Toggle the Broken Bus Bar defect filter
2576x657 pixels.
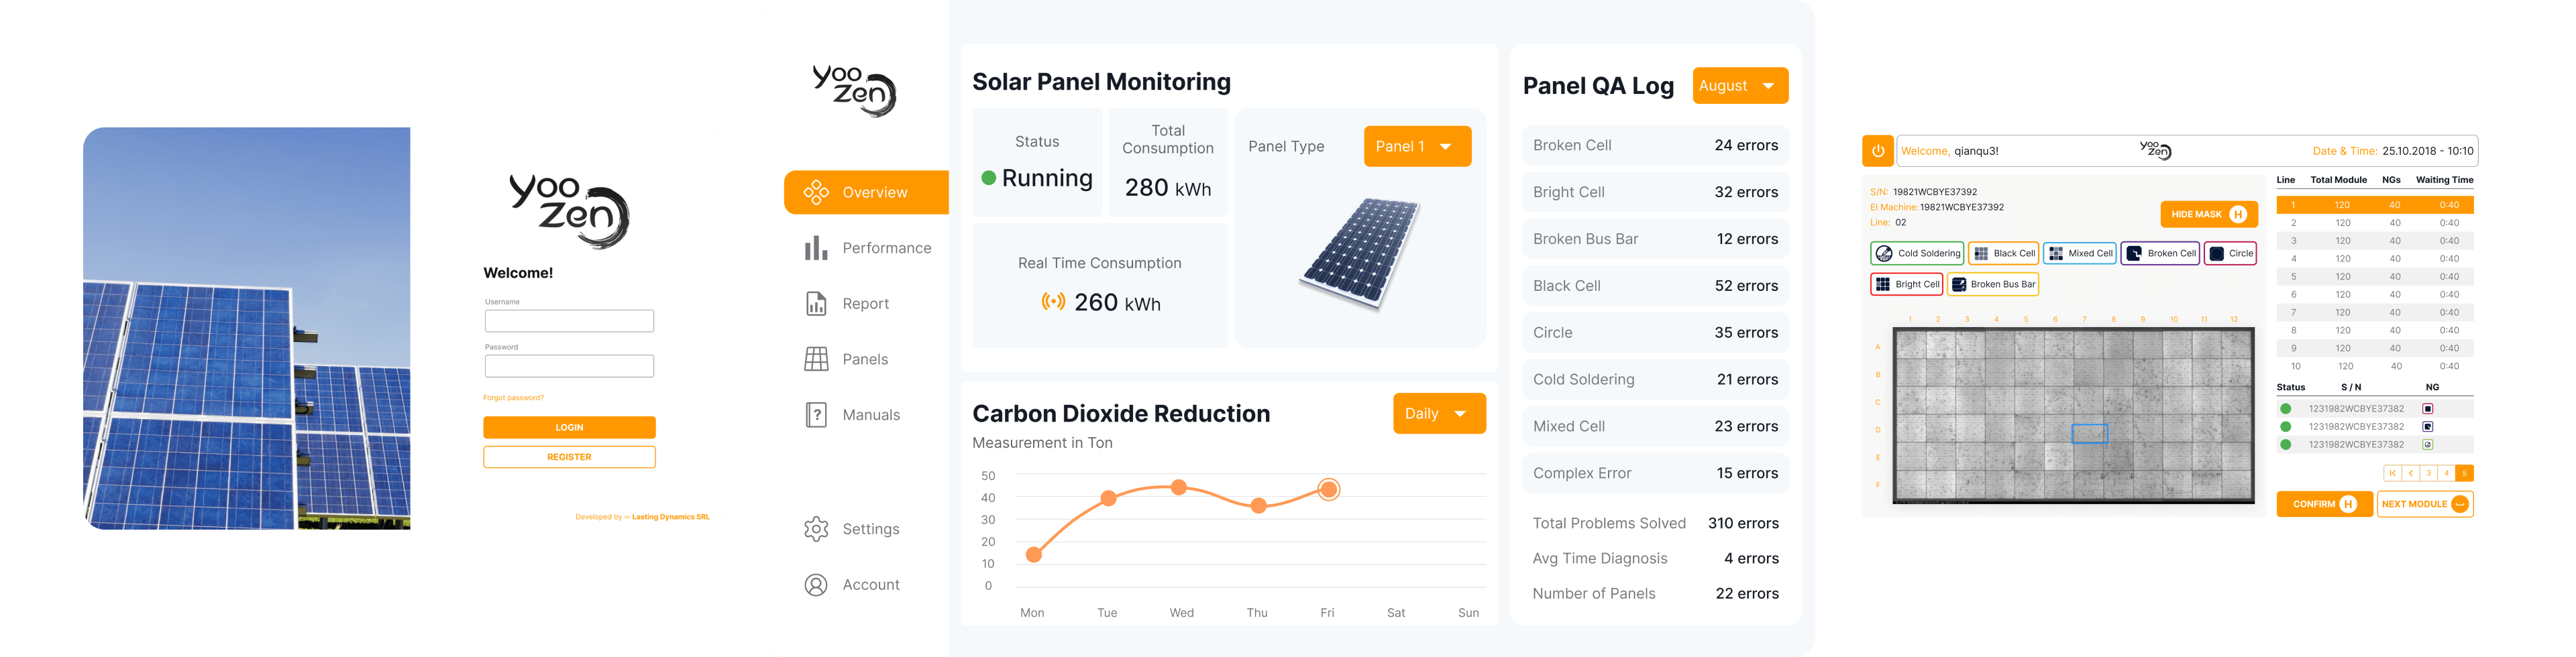pyautogui.click(x=1992, y=284)
